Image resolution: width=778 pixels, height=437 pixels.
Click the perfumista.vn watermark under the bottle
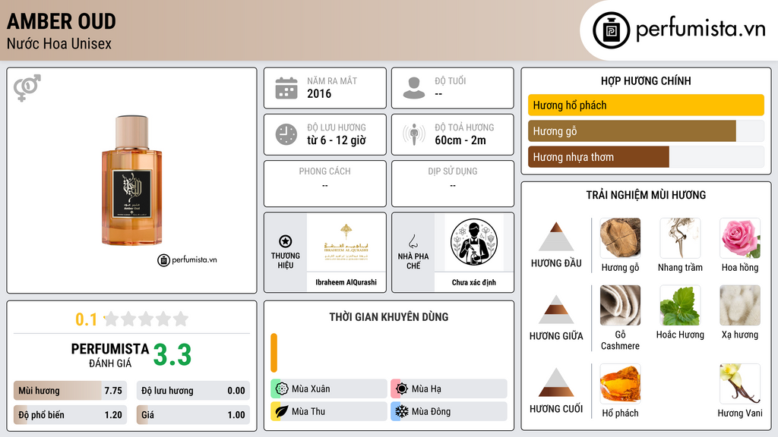click(187, 259)
